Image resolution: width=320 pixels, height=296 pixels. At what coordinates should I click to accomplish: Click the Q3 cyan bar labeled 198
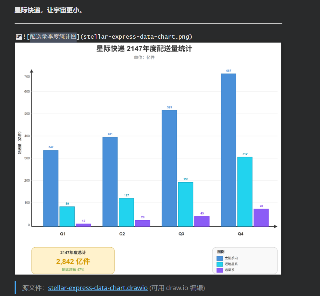(x=186, y=204)
